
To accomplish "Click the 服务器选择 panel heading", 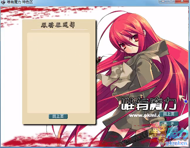I will tap(58, 25).
